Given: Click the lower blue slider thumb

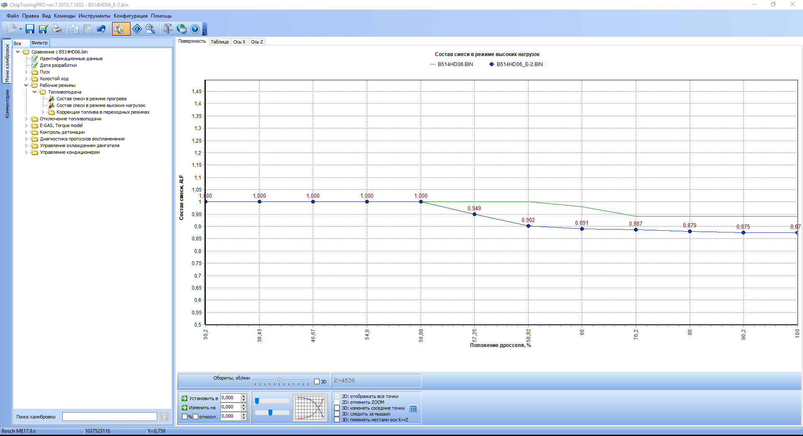Looking at the screenshot, I should [271, 413].
